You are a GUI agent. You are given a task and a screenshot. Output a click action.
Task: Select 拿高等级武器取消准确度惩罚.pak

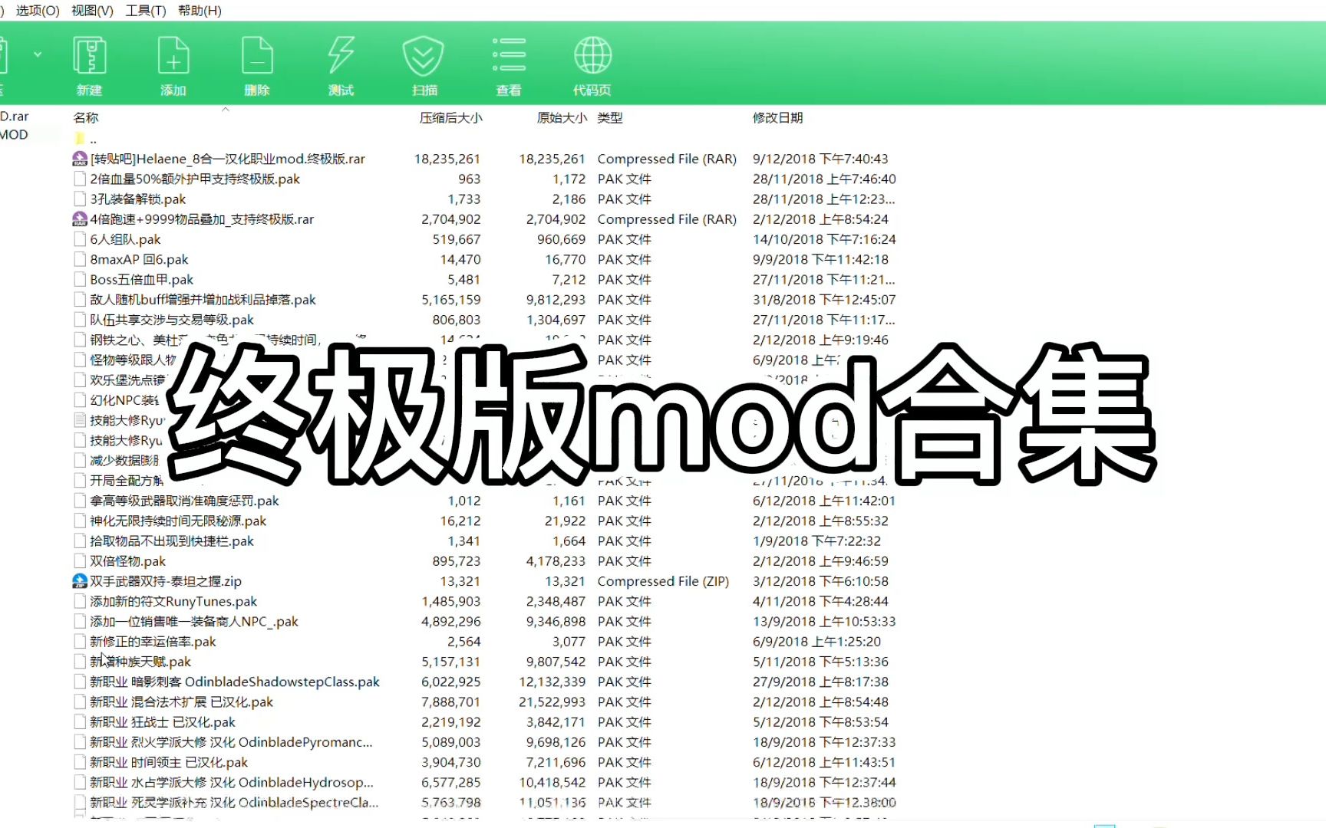[184, 501]
